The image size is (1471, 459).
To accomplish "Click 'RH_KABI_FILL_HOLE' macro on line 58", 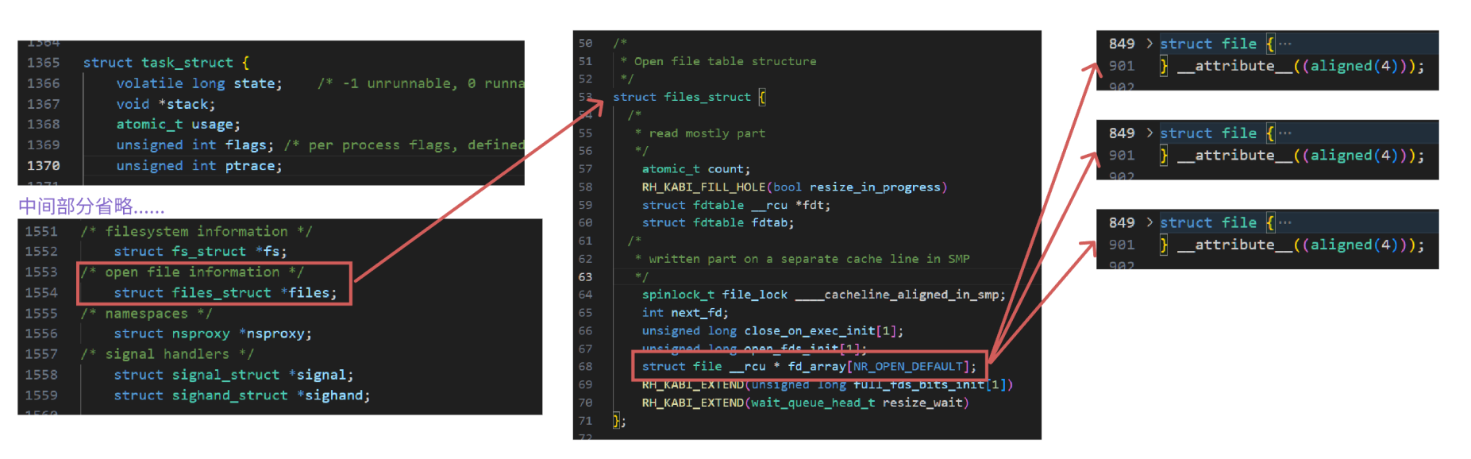I will 703,187.
